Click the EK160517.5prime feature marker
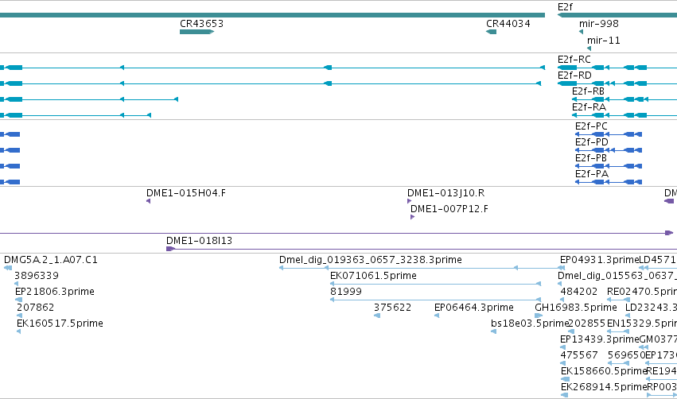Image resolution: width=677 pixels, height=399 pixels. click(18, 331)
